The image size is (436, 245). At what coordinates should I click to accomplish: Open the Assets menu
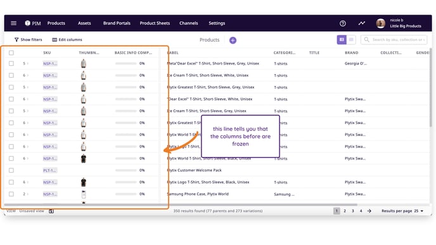click(84, 23)
